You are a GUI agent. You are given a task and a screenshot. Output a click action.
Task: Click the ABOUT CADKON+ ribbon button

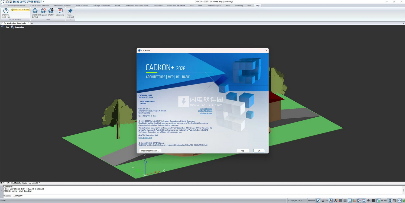[20, 9]
